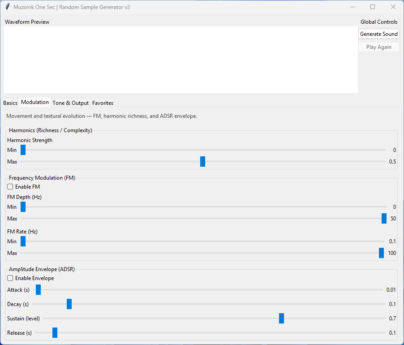Open the Tone & Output tab
Viewport: 404px width, 345px height.
(x=71, y=103)
